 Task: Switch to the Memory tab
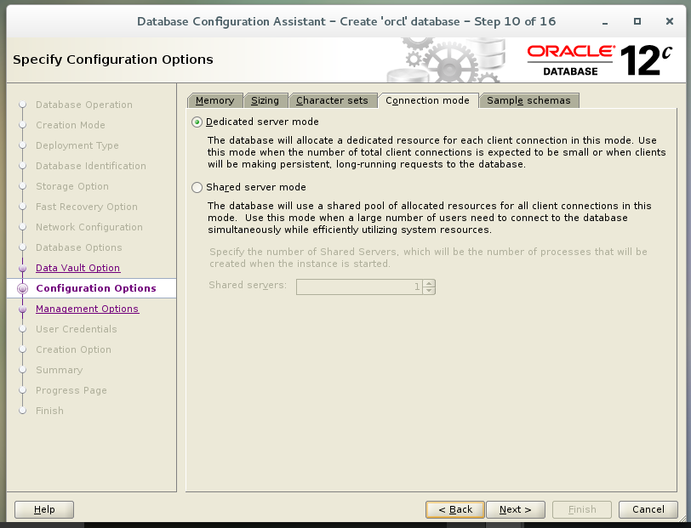tap(214, 99)
